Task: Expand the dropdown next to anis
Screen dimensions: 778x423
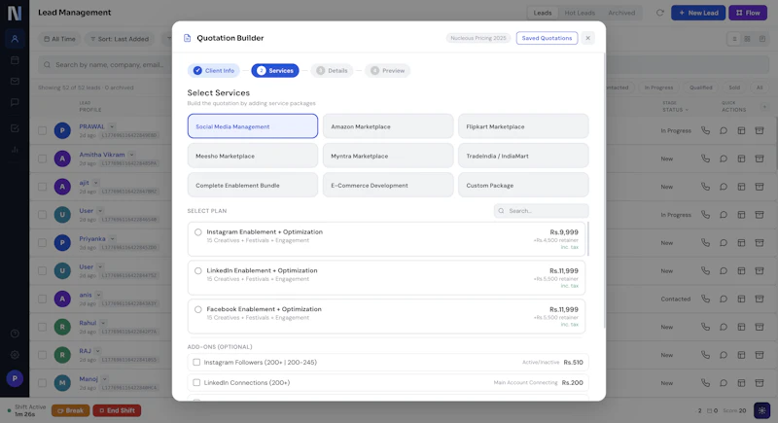Action: click(99, 295)
